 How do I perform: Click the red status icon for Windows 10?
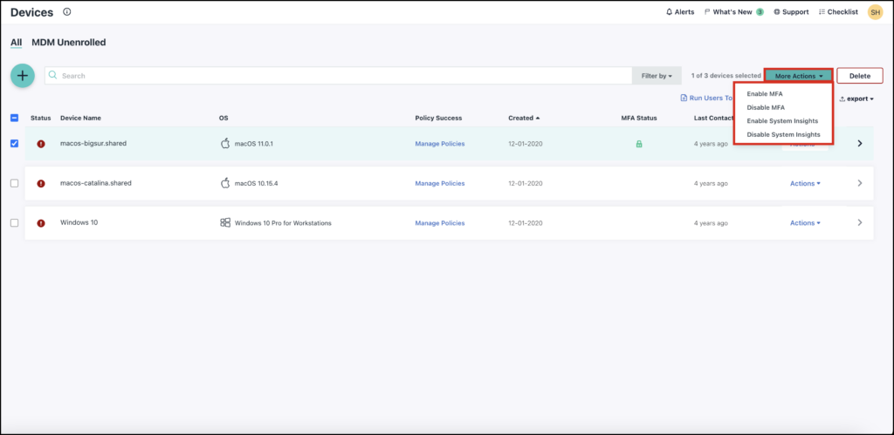(x=41, y=223)
